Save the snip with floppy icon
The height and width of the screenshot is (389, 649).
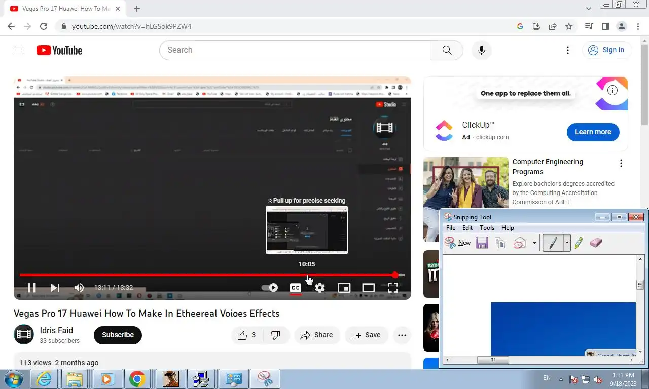click(x=482, y=243)
